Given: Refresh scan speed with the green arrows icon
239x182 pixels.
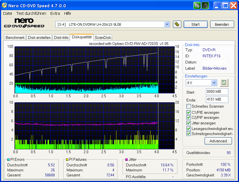Looking at the screenshot, I should pos(224,83).
